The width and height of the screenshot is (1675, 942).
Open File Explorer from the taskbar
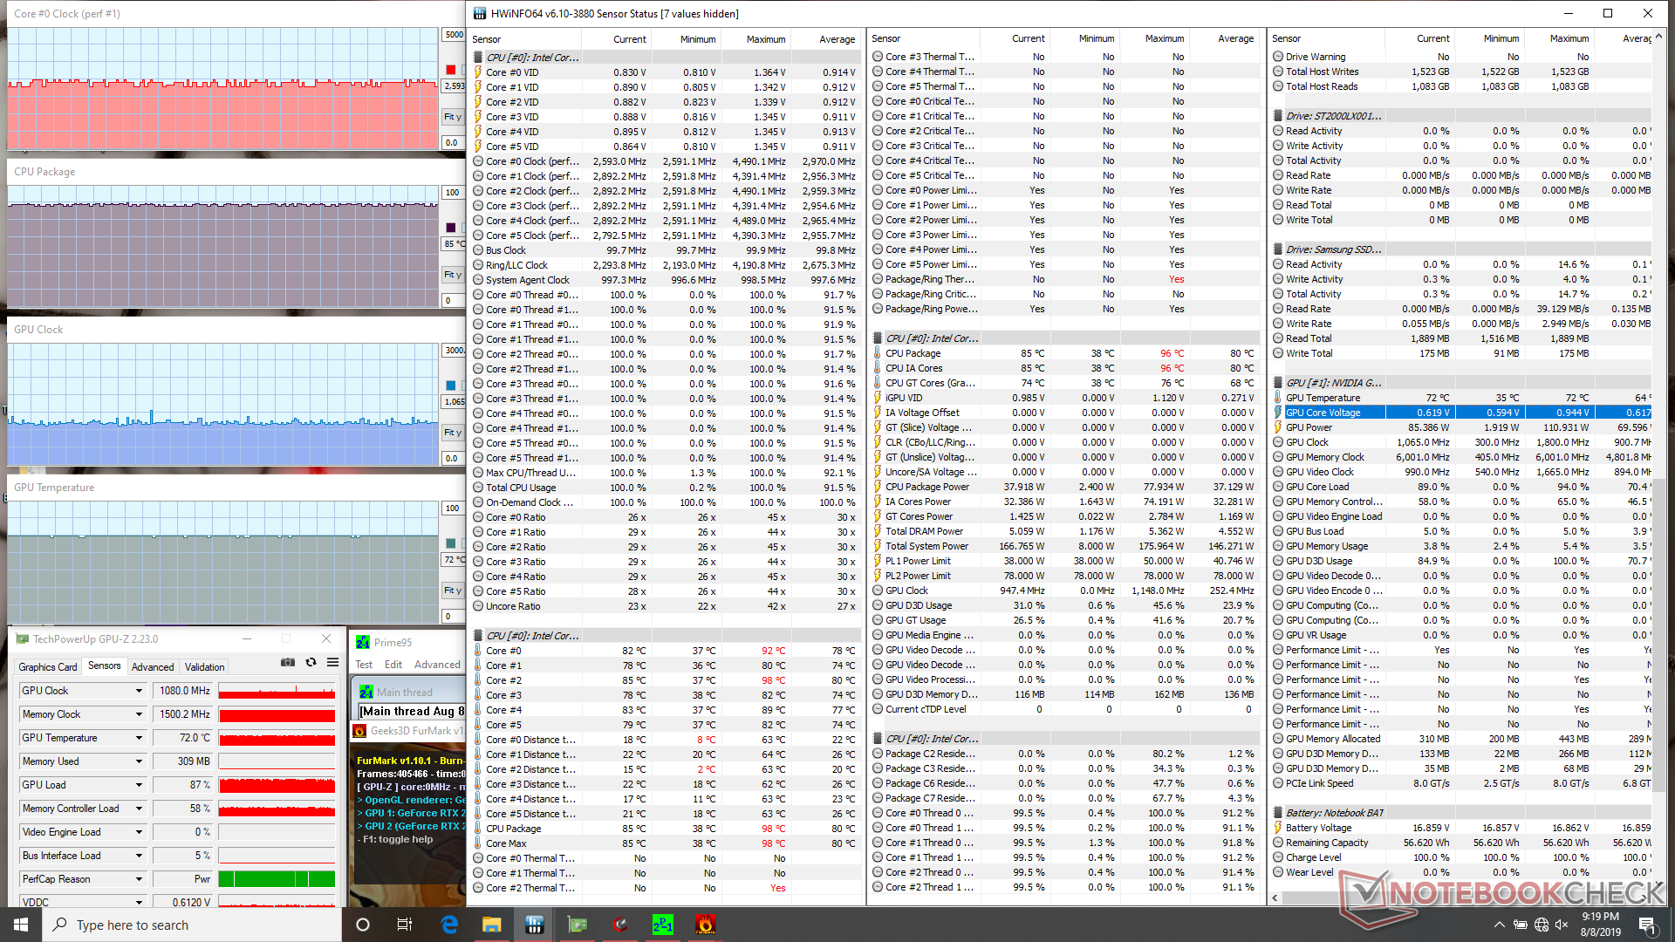492,925
